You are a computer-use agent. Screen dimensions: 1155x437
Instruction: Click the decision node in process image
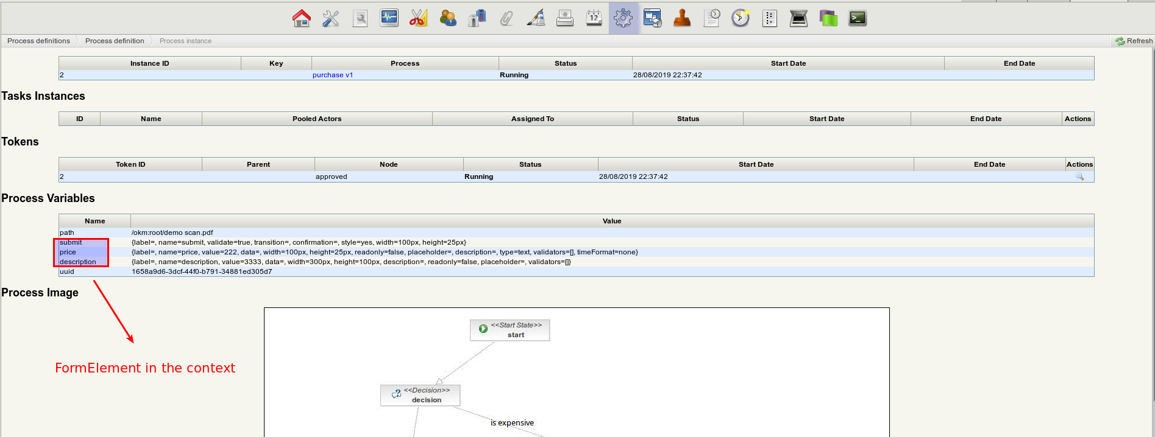click(421, 395)
